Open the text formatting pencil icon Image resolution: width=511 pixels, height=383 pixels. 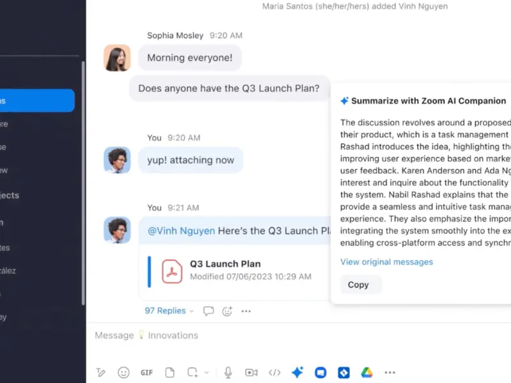pos(100,372)
